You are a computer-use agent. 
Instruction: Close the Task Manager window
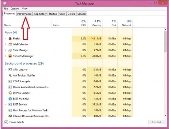(163, 3)
